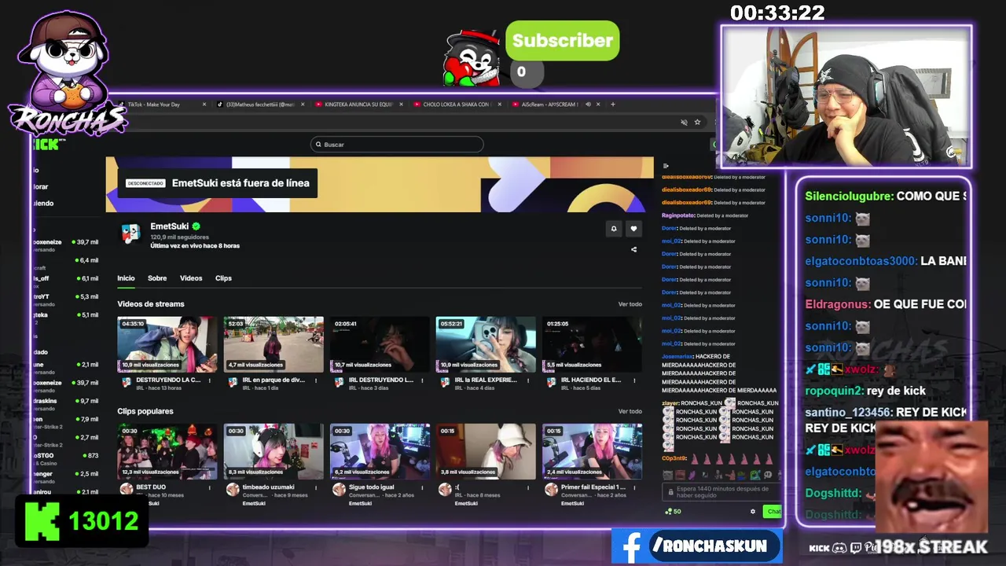
Task: Open options menu for IRL en parque de div... video
Action: [316, 380]
